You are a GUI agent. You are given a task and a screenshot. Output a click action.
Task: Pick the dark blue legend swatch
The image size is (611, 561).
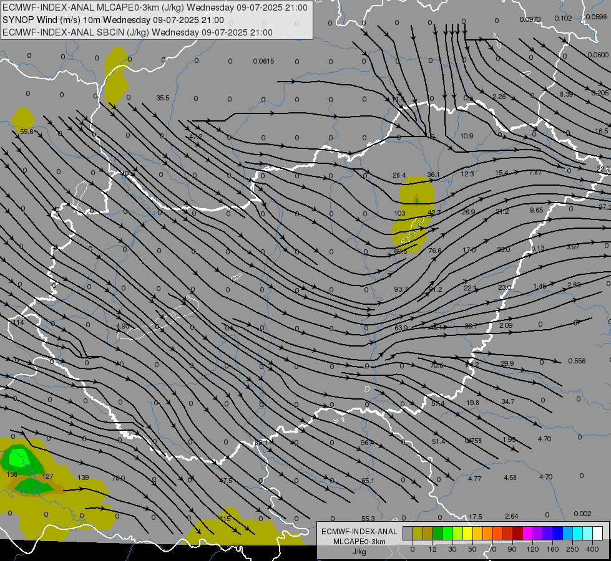coord(557,534)
